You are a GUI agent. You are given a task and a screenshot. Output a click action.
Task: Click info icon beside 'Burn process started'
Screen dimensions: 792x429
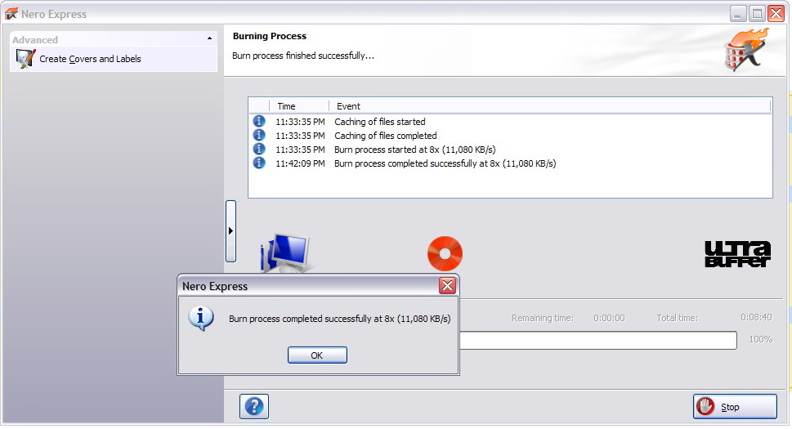point(259,149)
